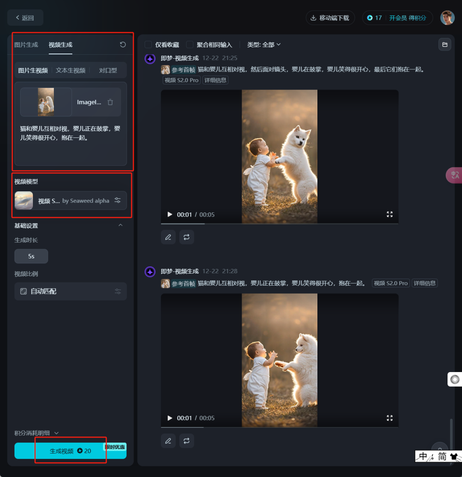This screenshot has width=462, height=477.
Task: Click the 21:25 video preview frame
Action: (280, 156)
